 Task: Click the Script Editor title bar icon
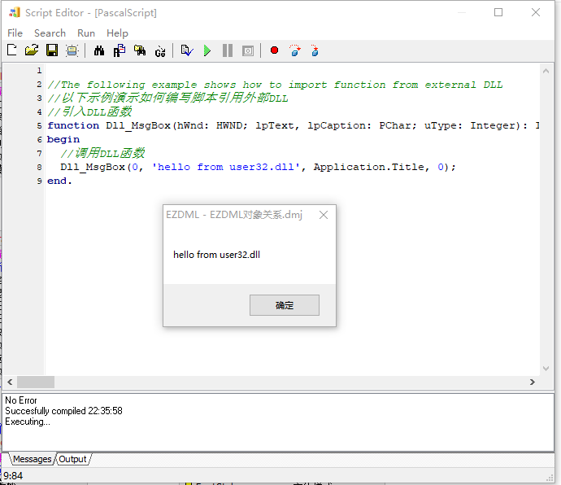pos(15,12)
